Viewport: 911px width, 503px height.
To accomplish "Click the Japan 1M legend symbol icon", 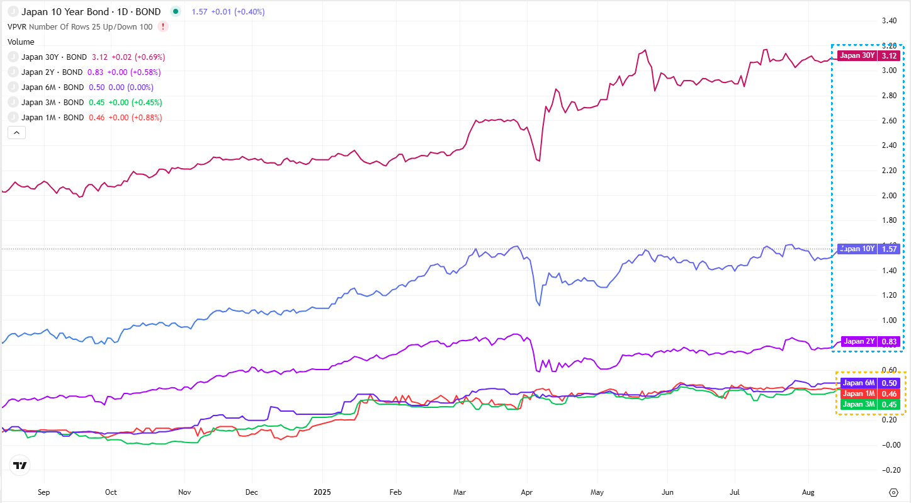I will click(x=12, y=117).
